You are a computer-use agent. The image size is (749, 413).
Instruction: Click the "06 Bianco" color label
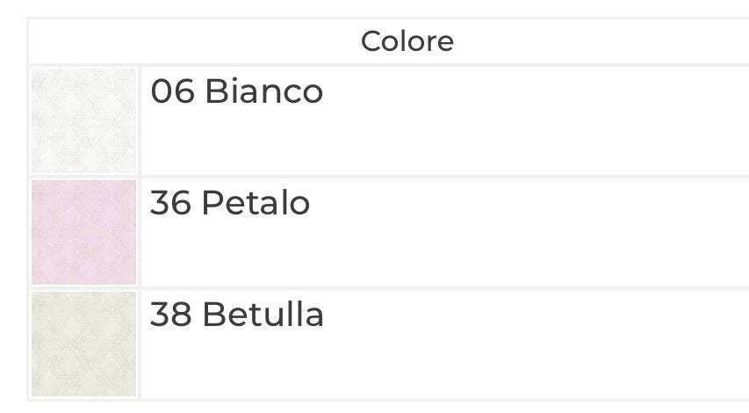[237, 91]
